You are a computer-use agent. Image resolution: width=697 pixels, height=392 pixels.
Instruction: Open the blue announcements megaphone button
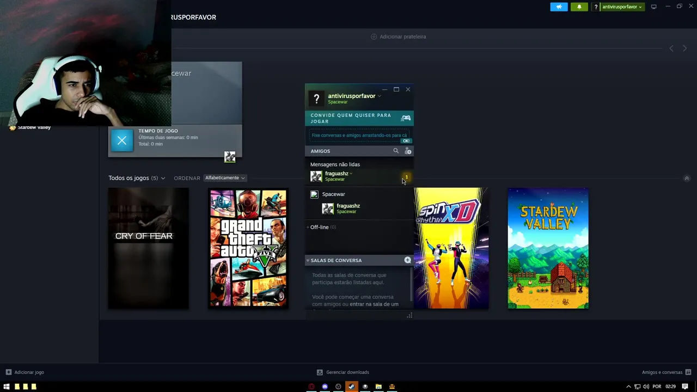click(x=559, y=7)
